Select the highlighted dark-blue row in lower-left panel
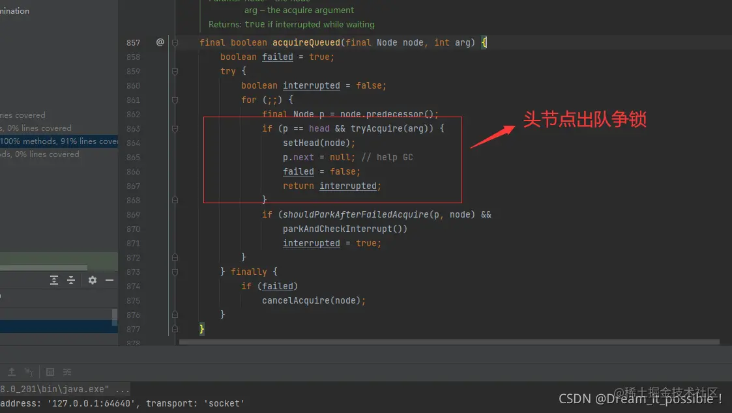 tap(59, 326)
